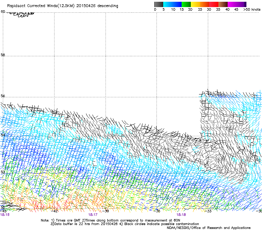Click the legend label 10
This screenshot has height=230, width=262.
(x=173, y=10)
